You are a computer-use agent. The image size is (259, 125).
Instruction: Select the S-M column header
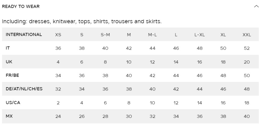point(105,35)
